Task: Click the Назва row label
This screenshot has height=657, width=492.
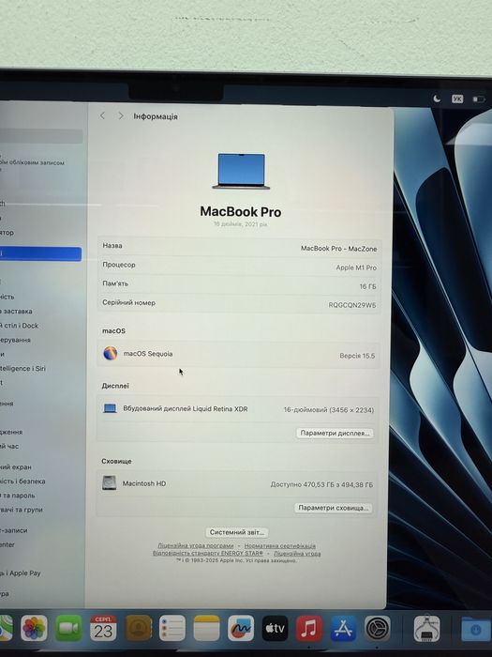Action: point(112,246)
